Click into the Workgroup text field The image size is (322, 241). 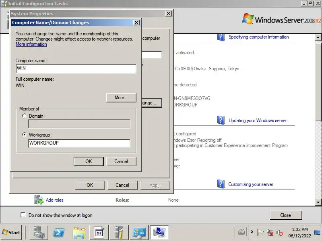tap(79, 143)
